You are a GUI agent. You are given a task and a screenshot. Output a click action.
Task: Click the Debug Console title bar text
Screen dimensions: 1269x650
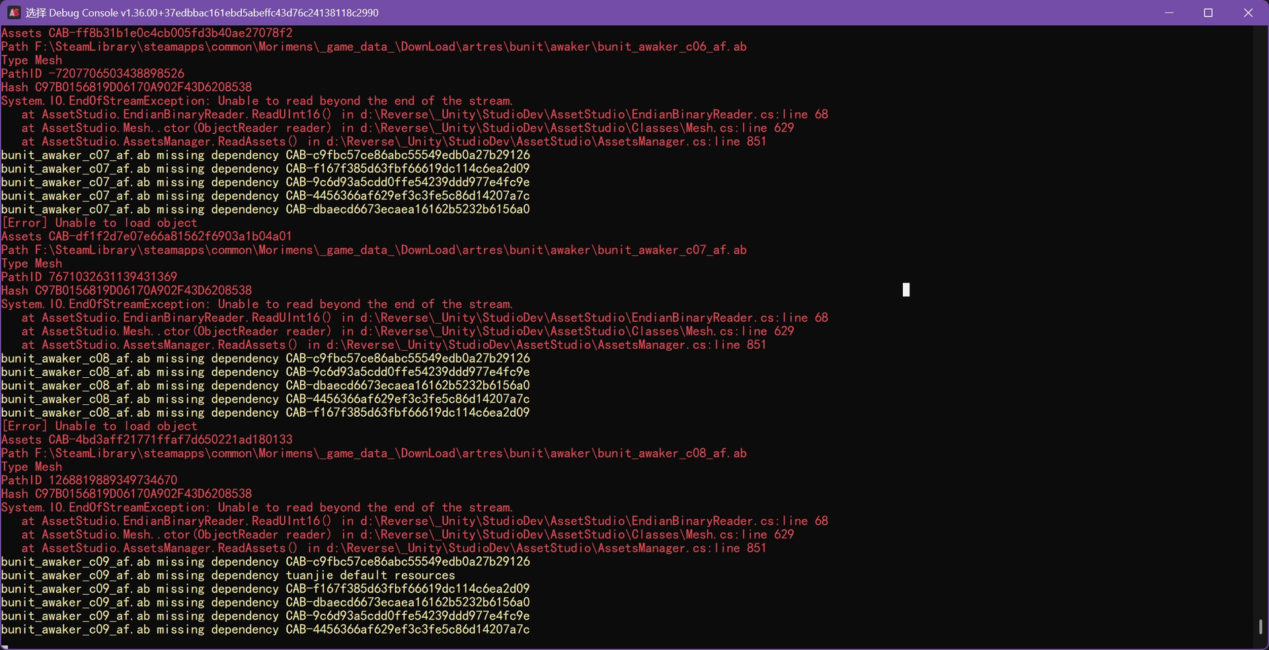202,13
